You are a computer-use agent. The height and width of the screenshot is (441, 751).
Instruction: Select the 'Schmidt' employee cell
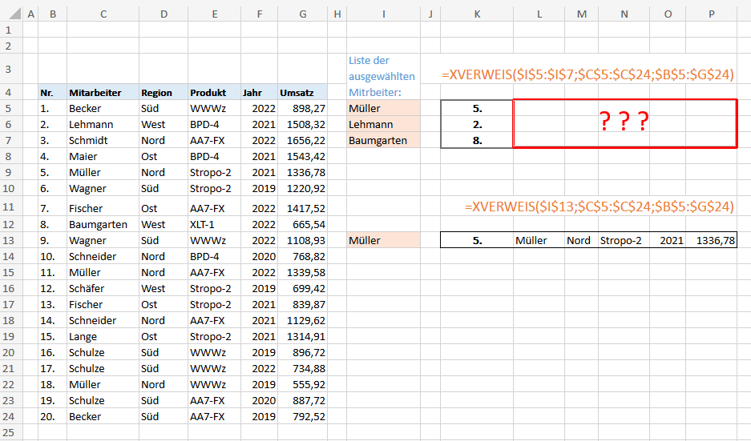[x=103, y=141]
